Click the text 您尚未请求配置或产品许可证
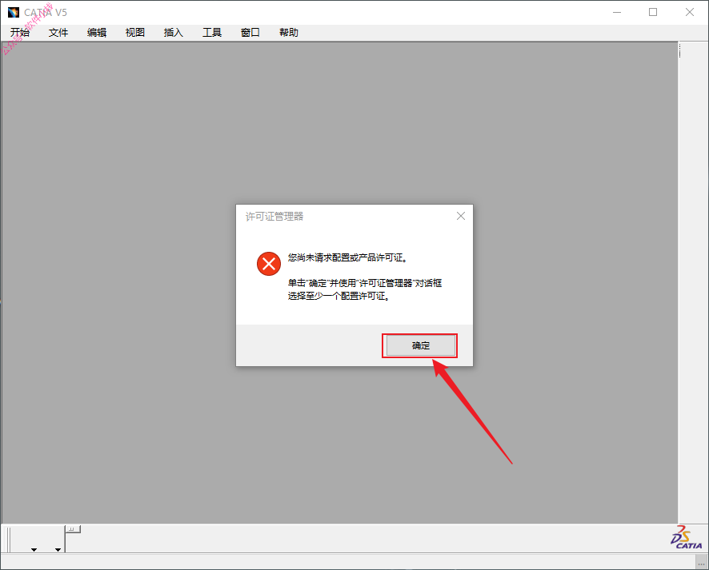The image size is (709, 570). [348, 257]
